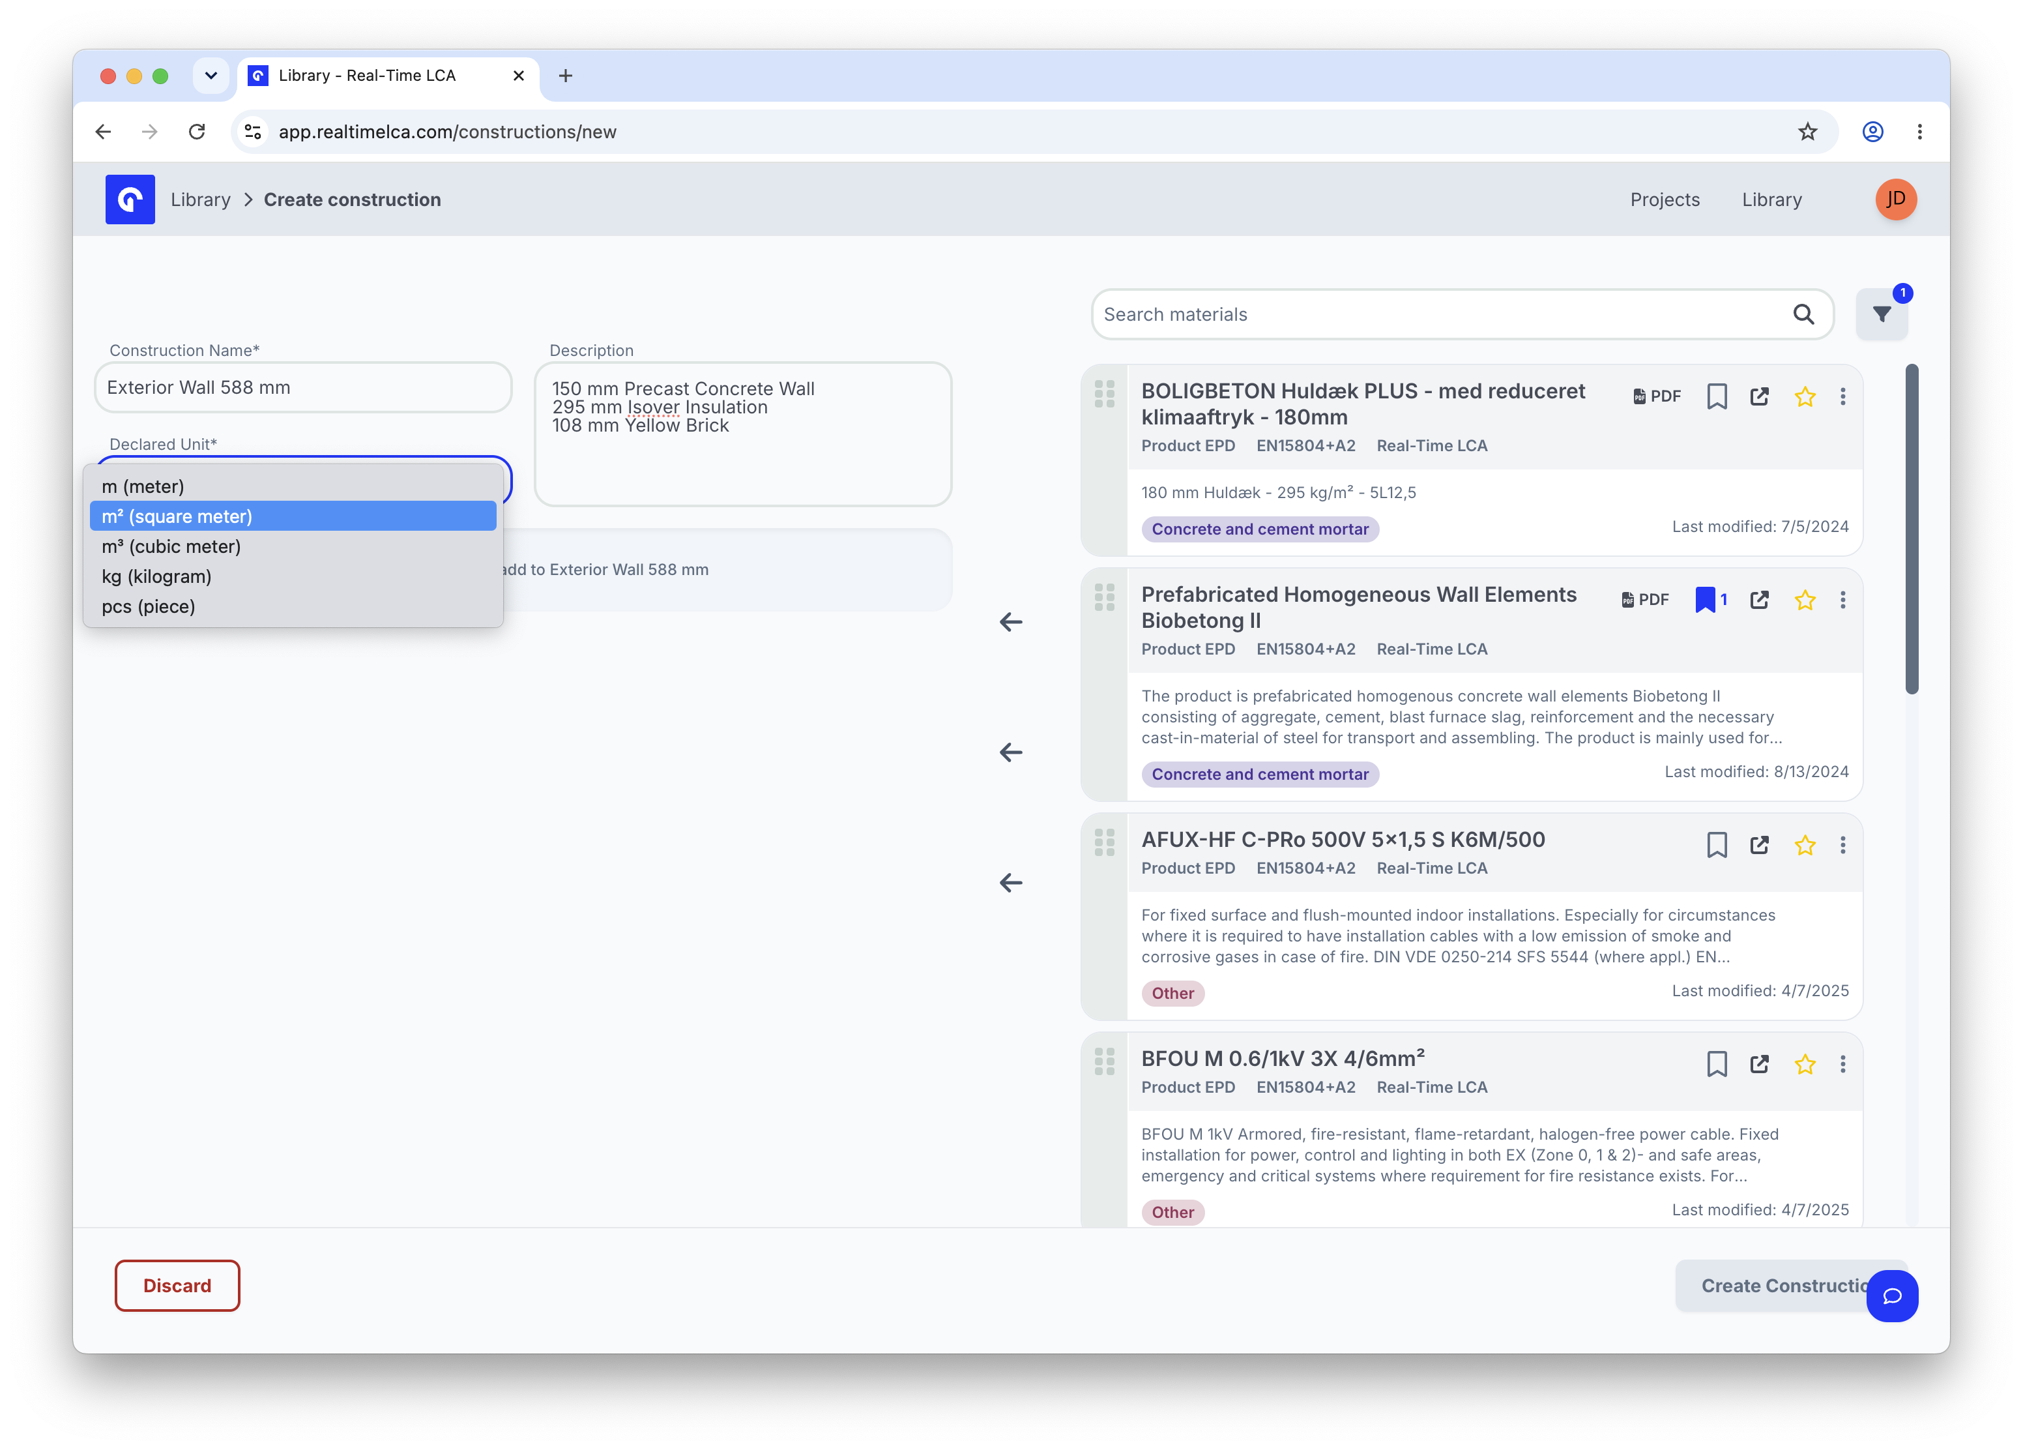The width and height of the screenshot is (2023, 1450).
Task: Bookmark this page with the address bar star
Action: 1807,132
